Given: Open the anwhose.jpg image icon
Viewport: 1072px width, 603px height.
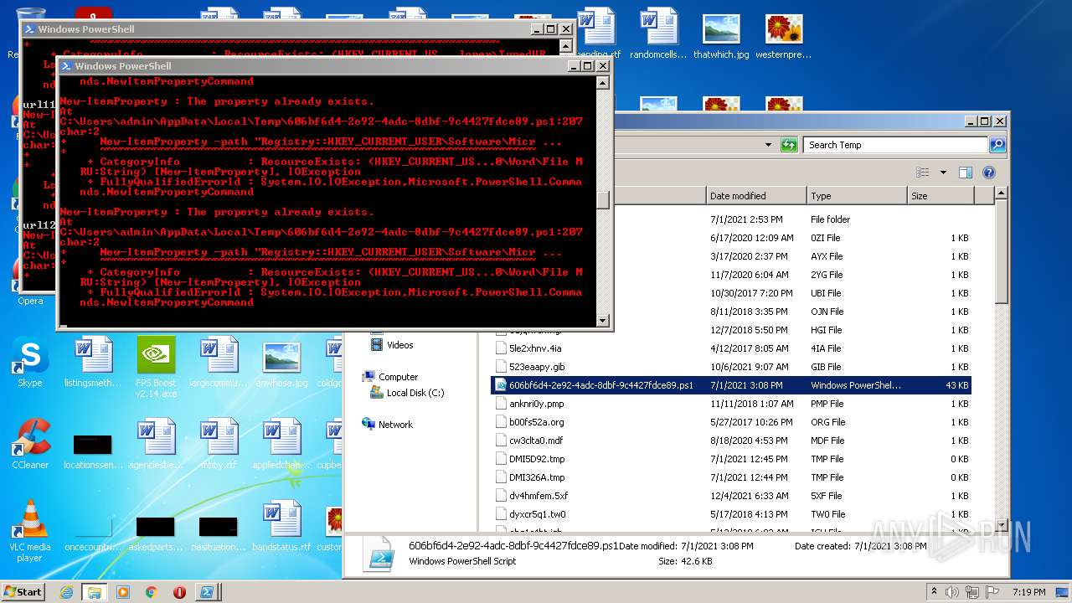Looking at the screenshot, I should pos(281,363).
